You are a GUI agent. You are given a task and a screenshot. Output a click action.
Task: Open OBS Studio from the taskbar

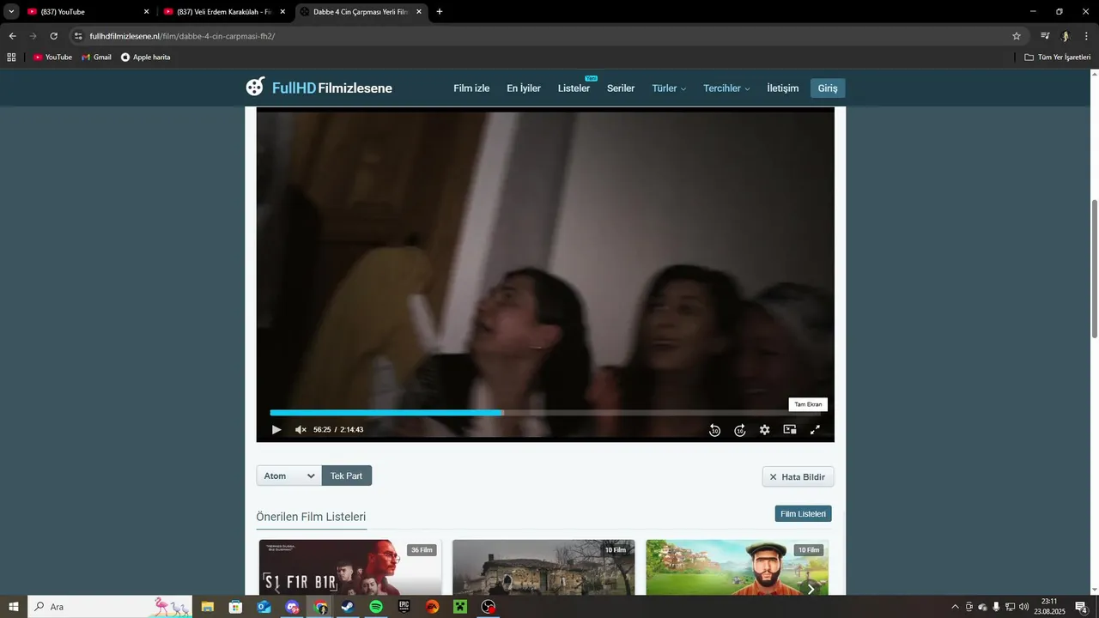pyautogui.click(x=489, y=607)
